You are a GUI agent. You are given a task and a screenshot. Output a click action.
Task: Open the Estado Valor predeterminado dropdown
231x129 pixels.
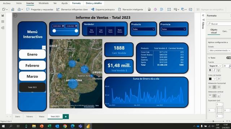[219, 50]
